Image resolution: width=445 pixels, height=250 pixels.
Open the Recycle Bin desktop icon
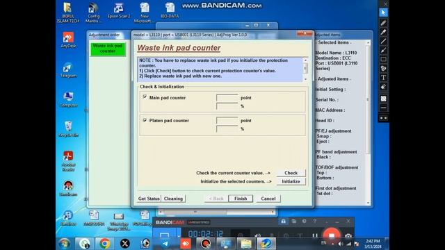(68, 129)
